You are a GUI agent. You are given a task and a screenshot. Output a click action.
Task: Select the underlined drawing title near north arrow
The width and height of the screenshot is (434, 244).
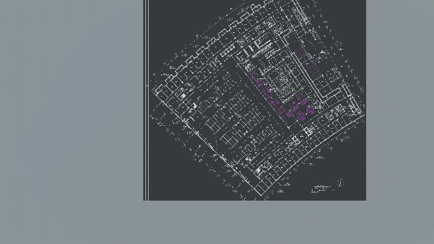point(321,188)
